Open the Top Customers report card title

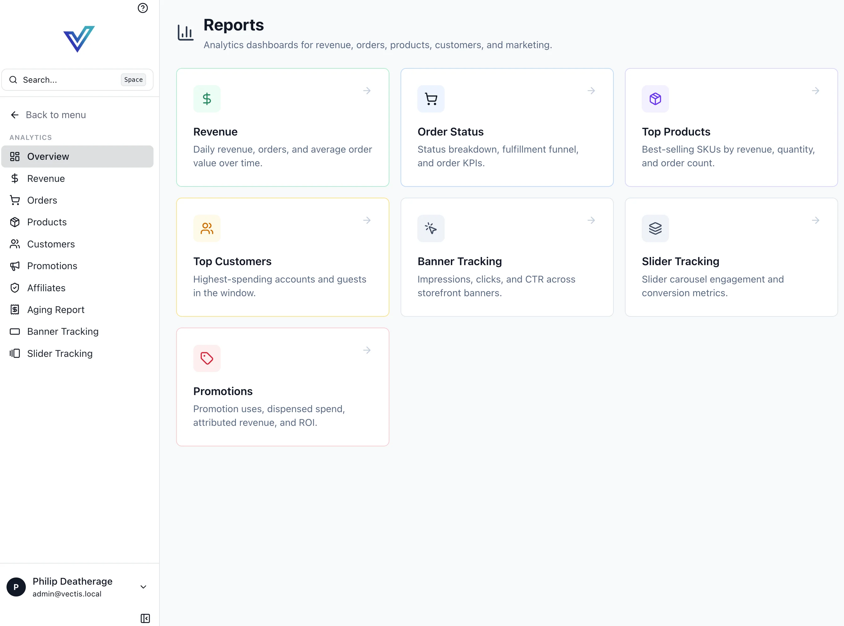232,261
